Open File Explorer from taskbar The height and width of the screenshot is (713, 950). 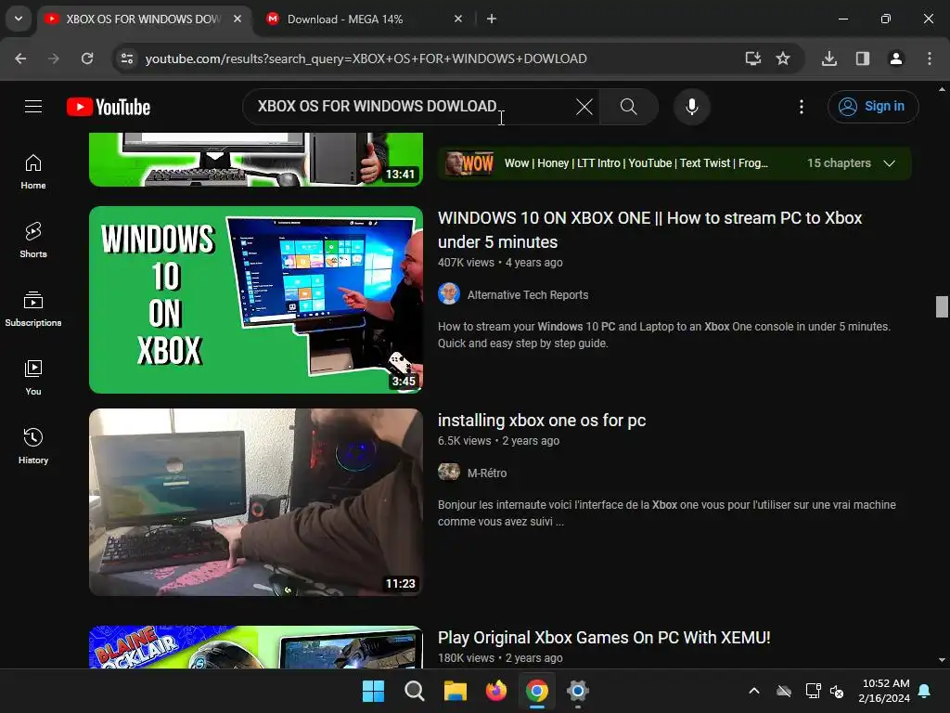(455, 691)
